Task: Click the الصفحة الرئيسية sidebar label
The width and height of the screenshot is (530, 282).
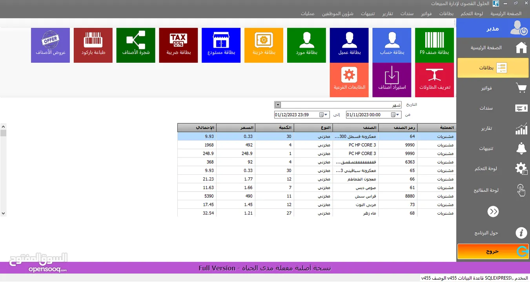Action: (x=486, y=48)
